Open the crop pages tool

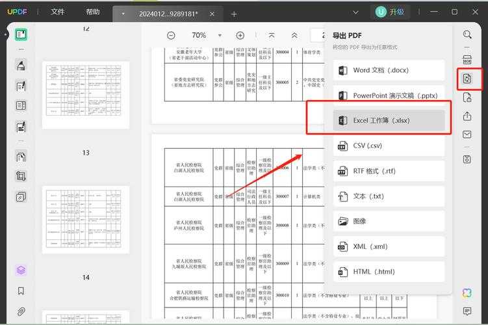(21, 176)
